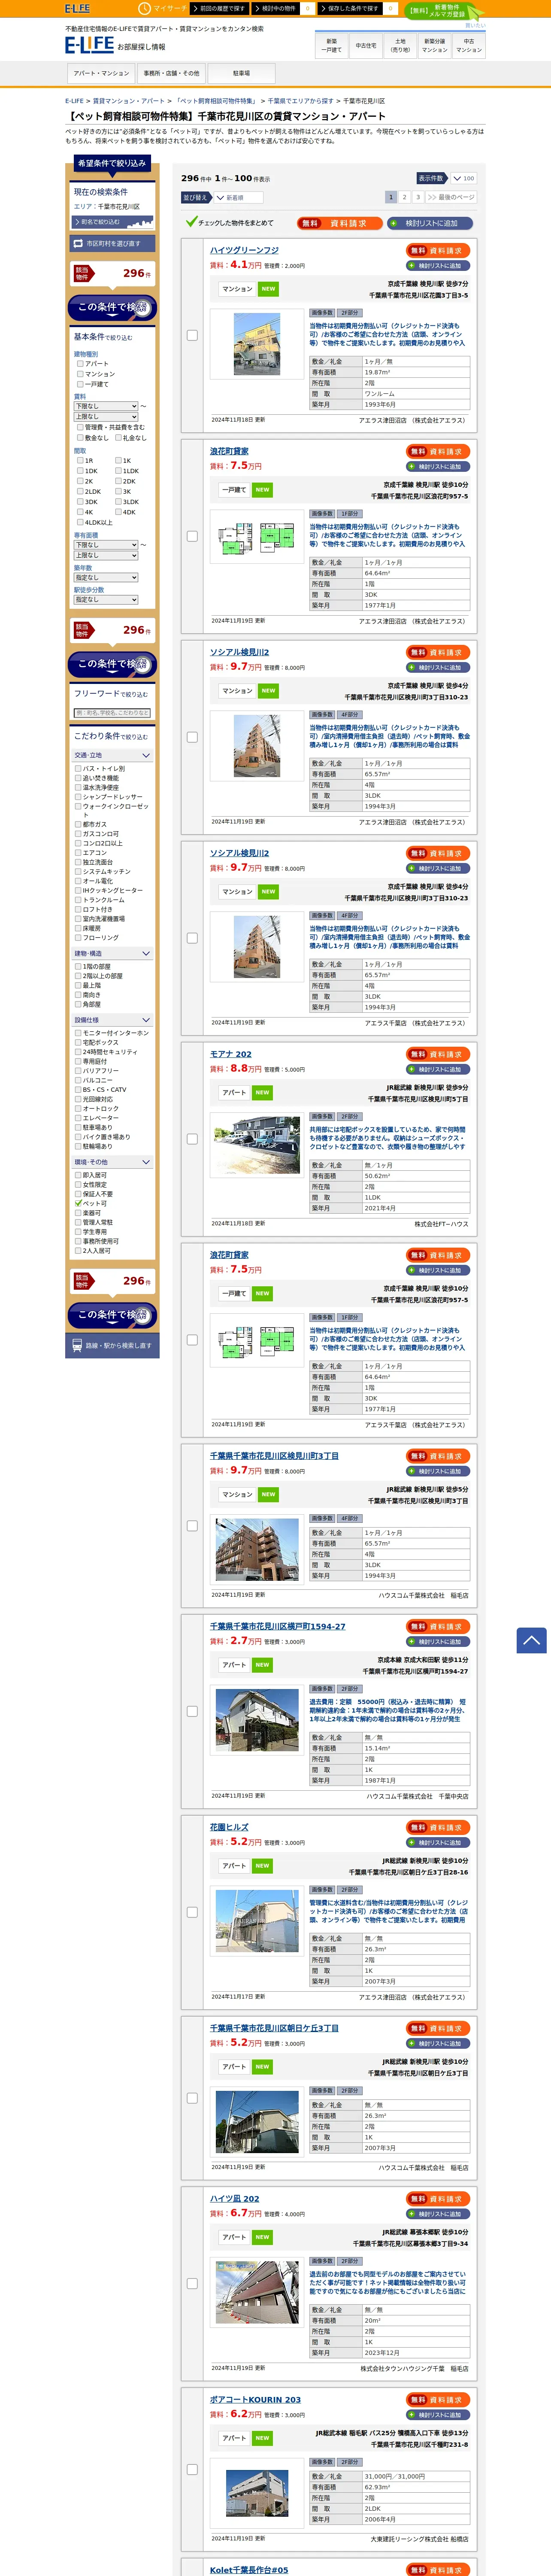The height and width of the screenshot is (2576, 551).
Task: Check the 即入居可 checkbox
Action: click(78, 1175)
